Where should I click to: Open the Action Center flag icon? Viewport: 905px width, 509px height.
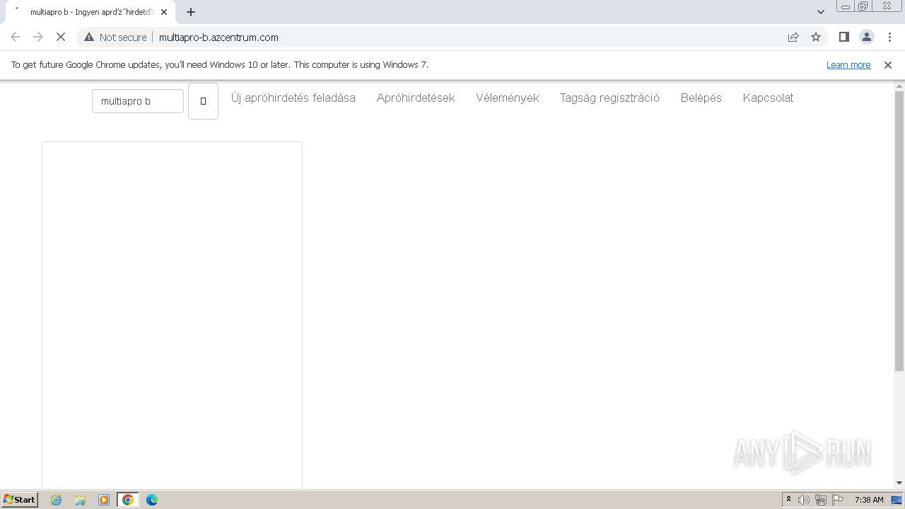pos(838,500)
